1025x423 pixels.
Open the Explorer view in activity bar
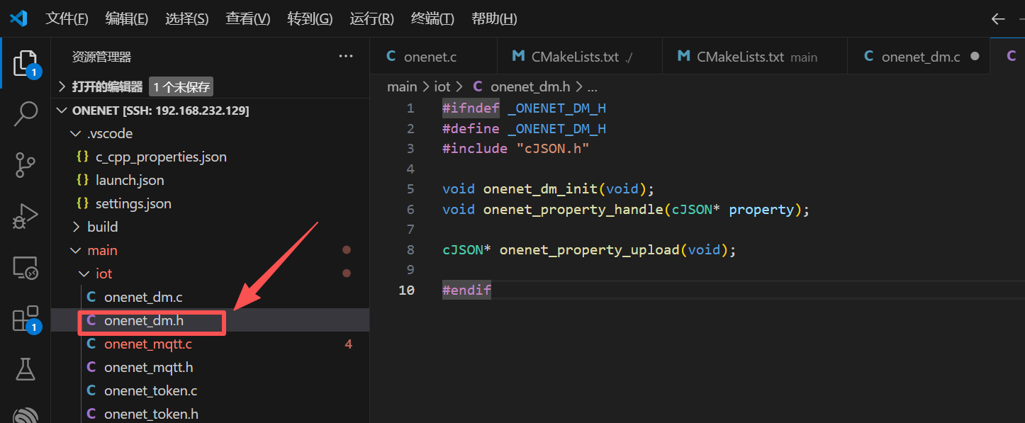tap(25, 64)
